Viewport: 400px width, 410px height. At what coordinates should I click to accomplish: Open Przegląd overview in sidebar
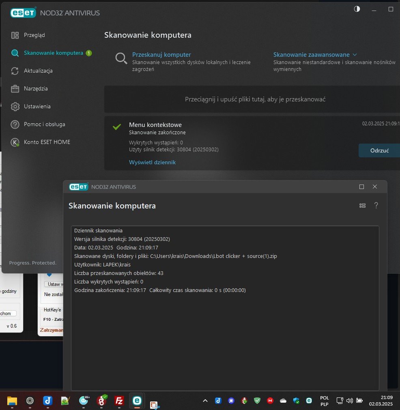point(34,35)
